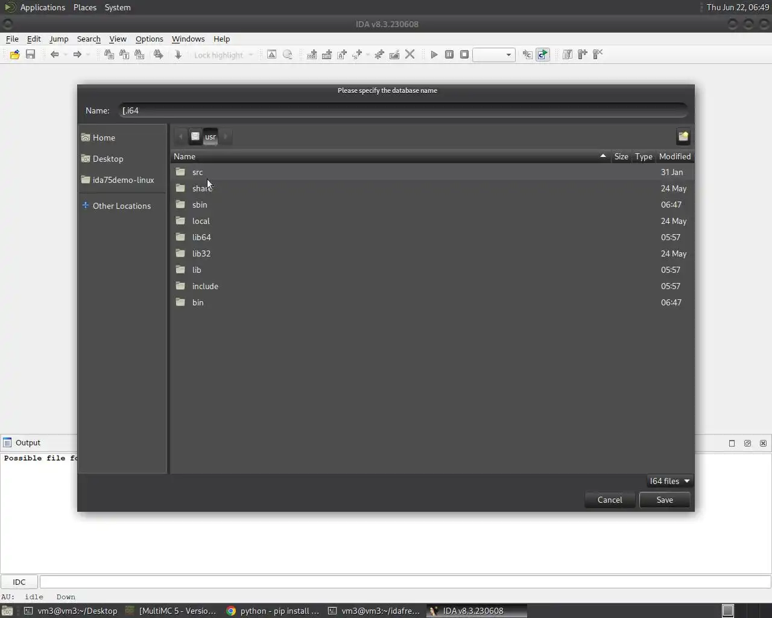This screenshot has width=772, height=618.
Task: Open the back-arrow history dropdown
Action: click(66, 54)
